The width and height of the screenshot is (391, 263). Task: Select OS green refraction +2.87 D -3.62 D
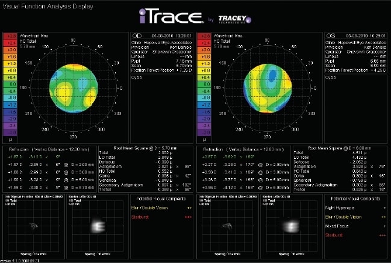coord(228,157)
